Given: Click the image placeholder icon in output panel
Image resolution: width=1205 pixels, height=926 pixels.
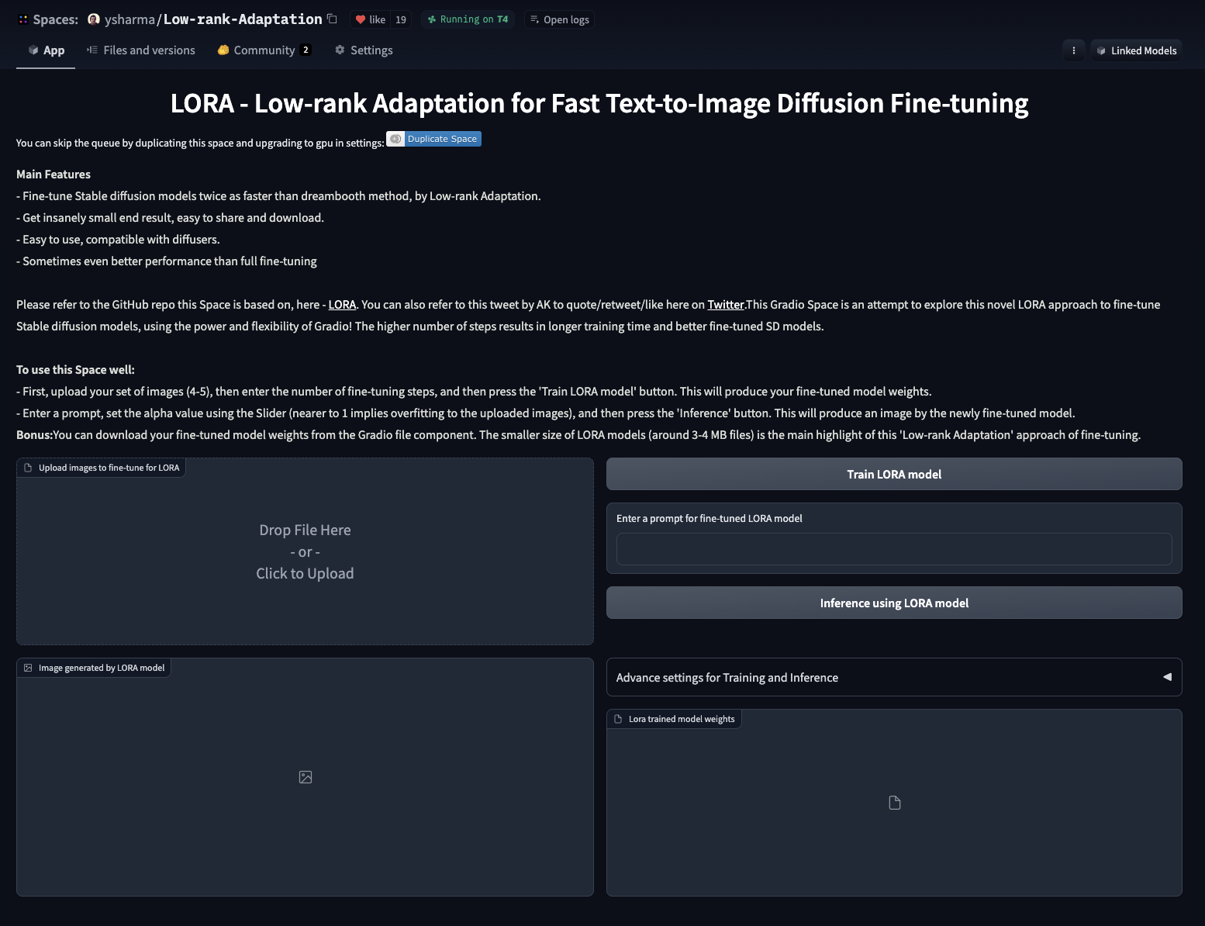Looking at the screenshot, I should pyautogui.click(x=306, y=777).
